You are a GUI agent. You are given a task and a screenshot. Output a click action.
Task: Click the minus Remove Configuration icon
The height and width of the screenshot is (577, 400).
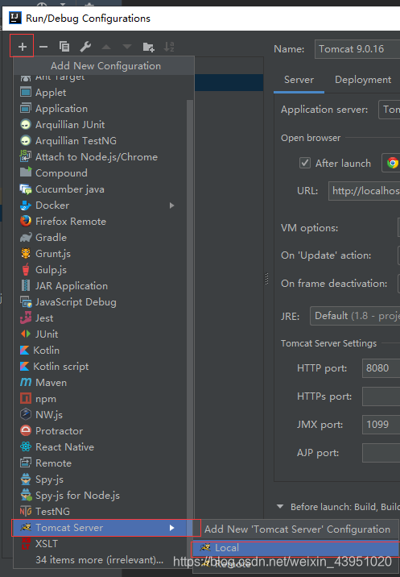(43, 47)
